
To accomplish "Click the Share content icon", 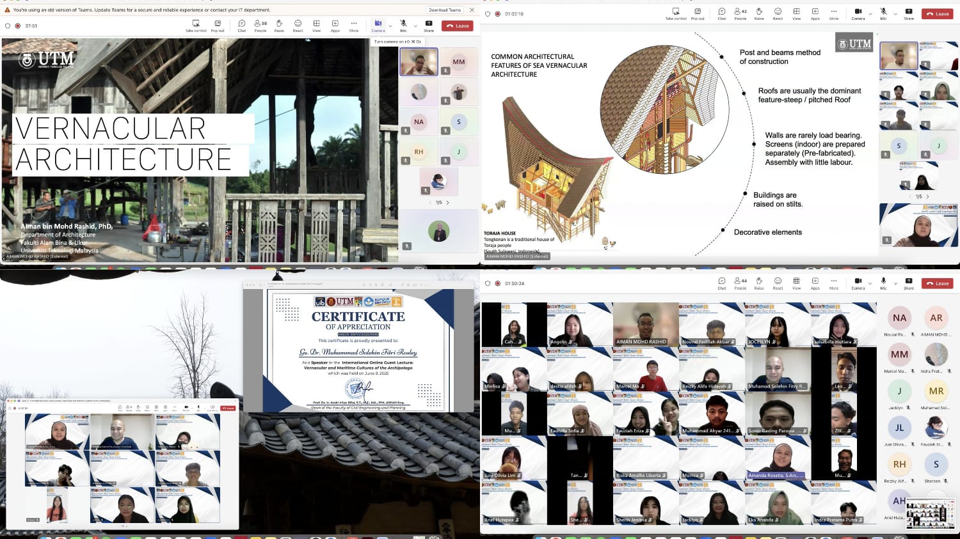I will [x=428, y=26].
